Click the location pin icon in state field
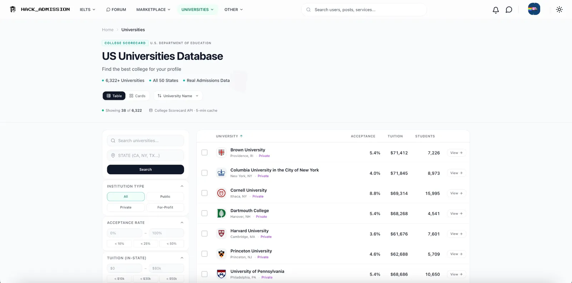This screenshot has width=572, height=283. click(x=113, y=155)
